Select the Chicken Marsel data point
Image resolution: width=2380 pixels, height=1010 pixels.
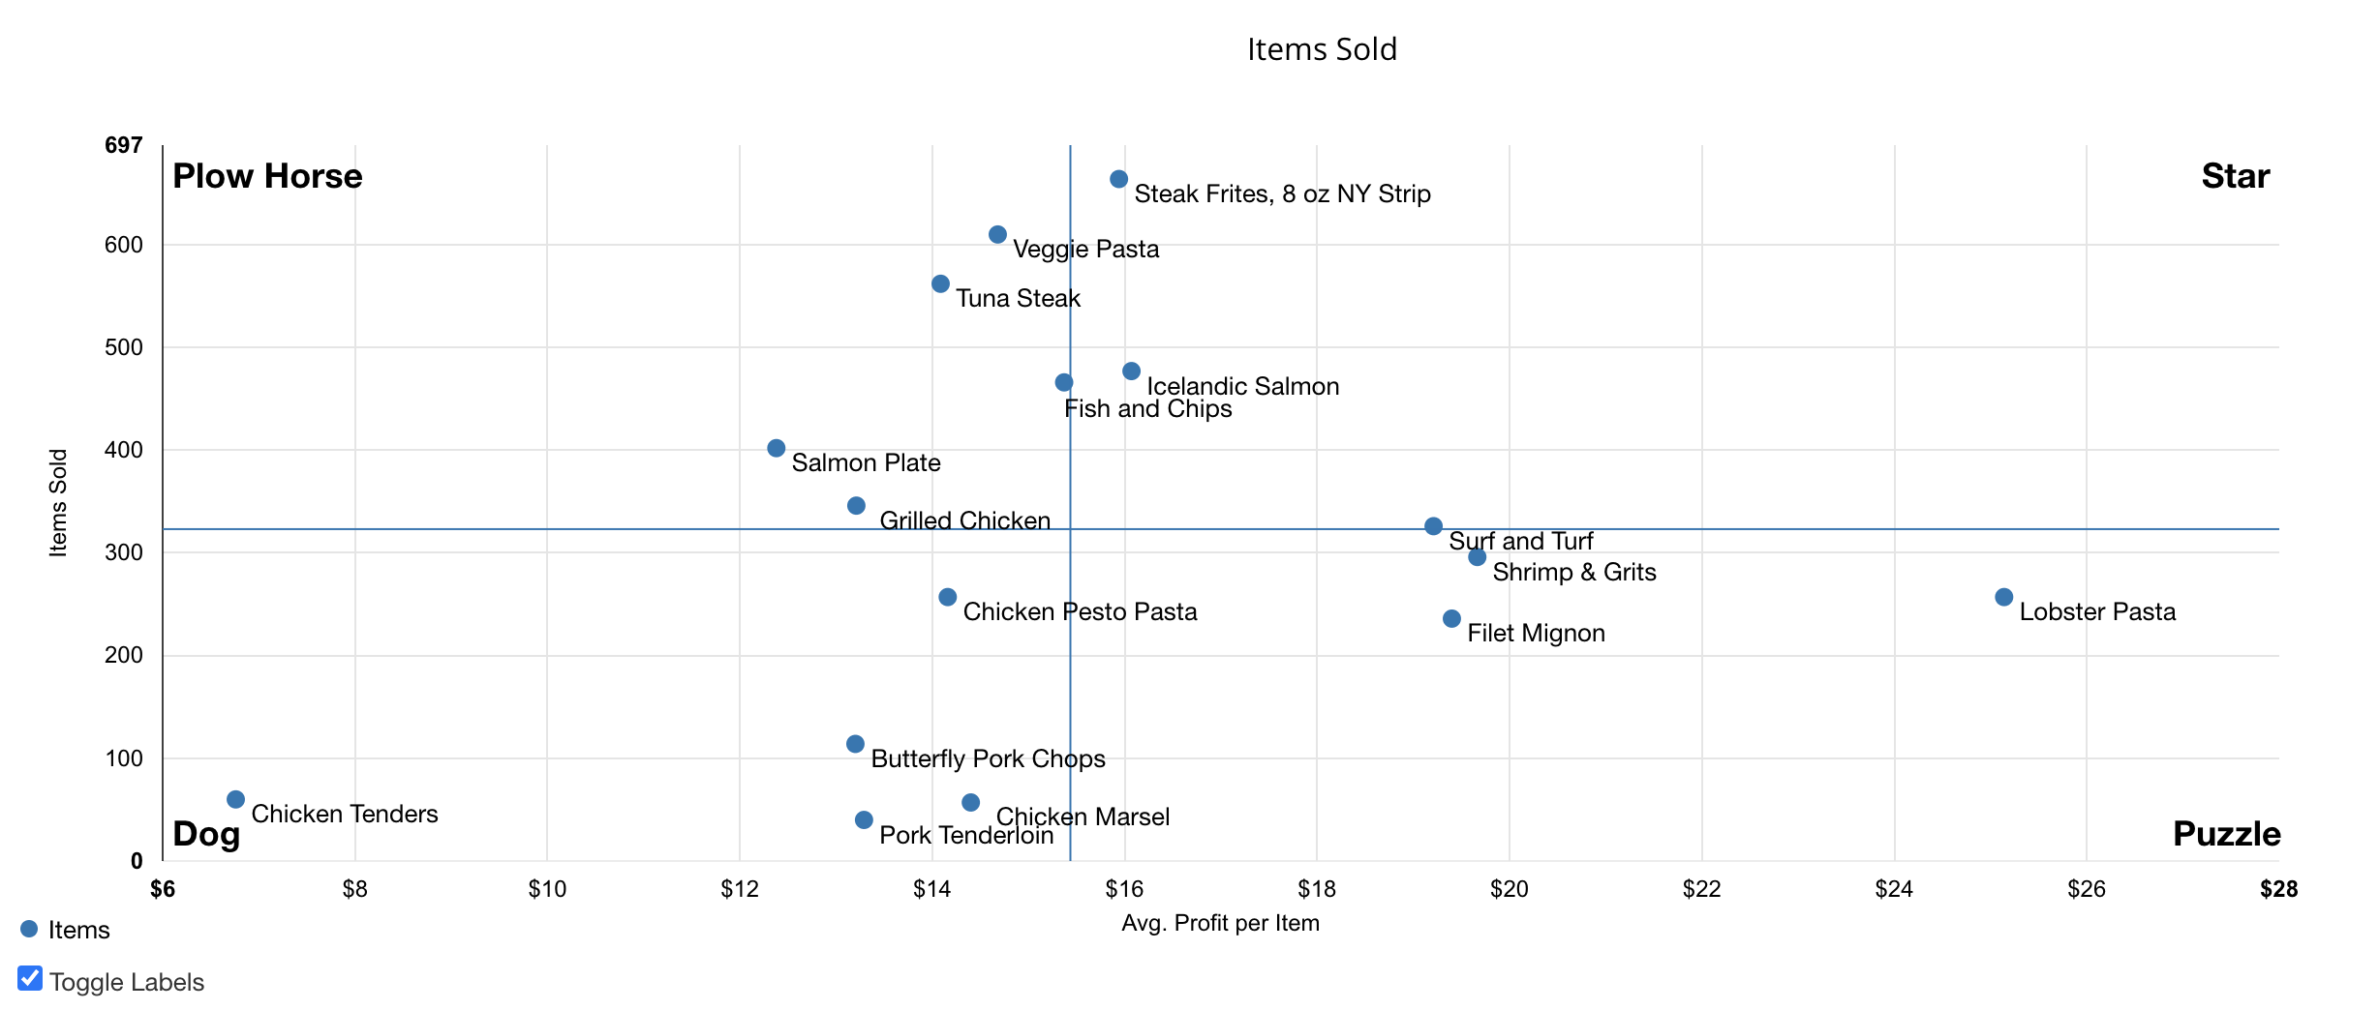click(x=970, y=803)
